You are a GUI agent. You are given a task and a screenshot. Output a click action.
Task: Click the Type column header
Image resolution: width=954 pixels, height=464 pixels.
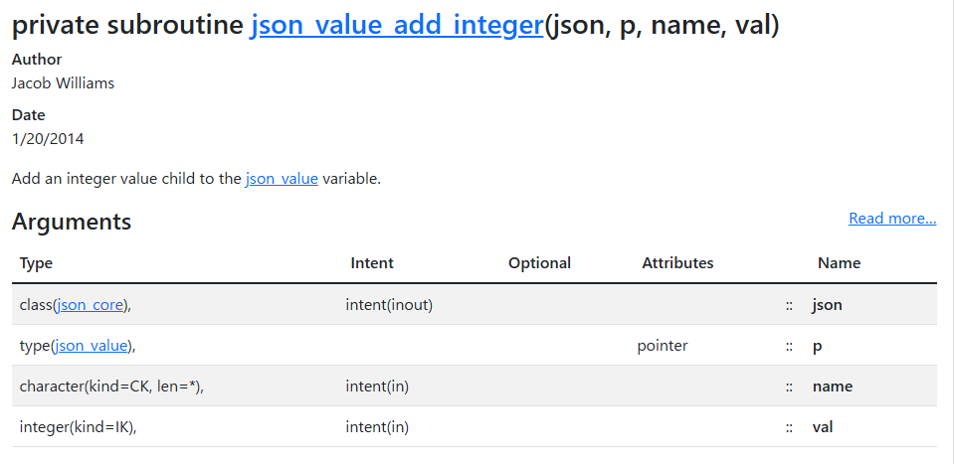pos(36,263)
